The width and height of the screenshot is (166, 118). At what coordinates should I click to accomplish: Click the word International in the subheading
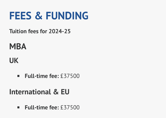coord(30,92)
